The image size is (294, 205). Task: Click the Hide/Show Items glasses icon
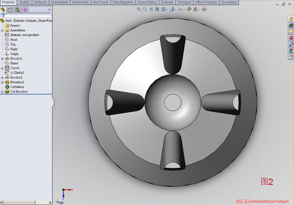point(180,9)
